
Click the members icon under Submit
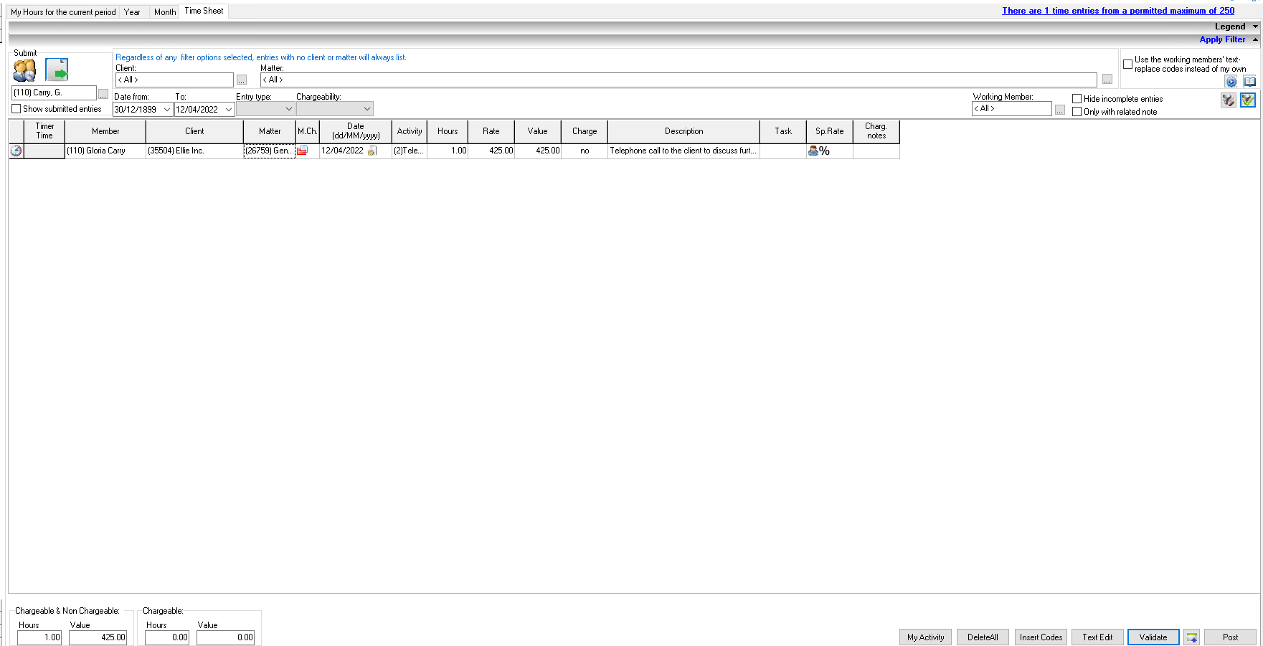coord(25,70)
